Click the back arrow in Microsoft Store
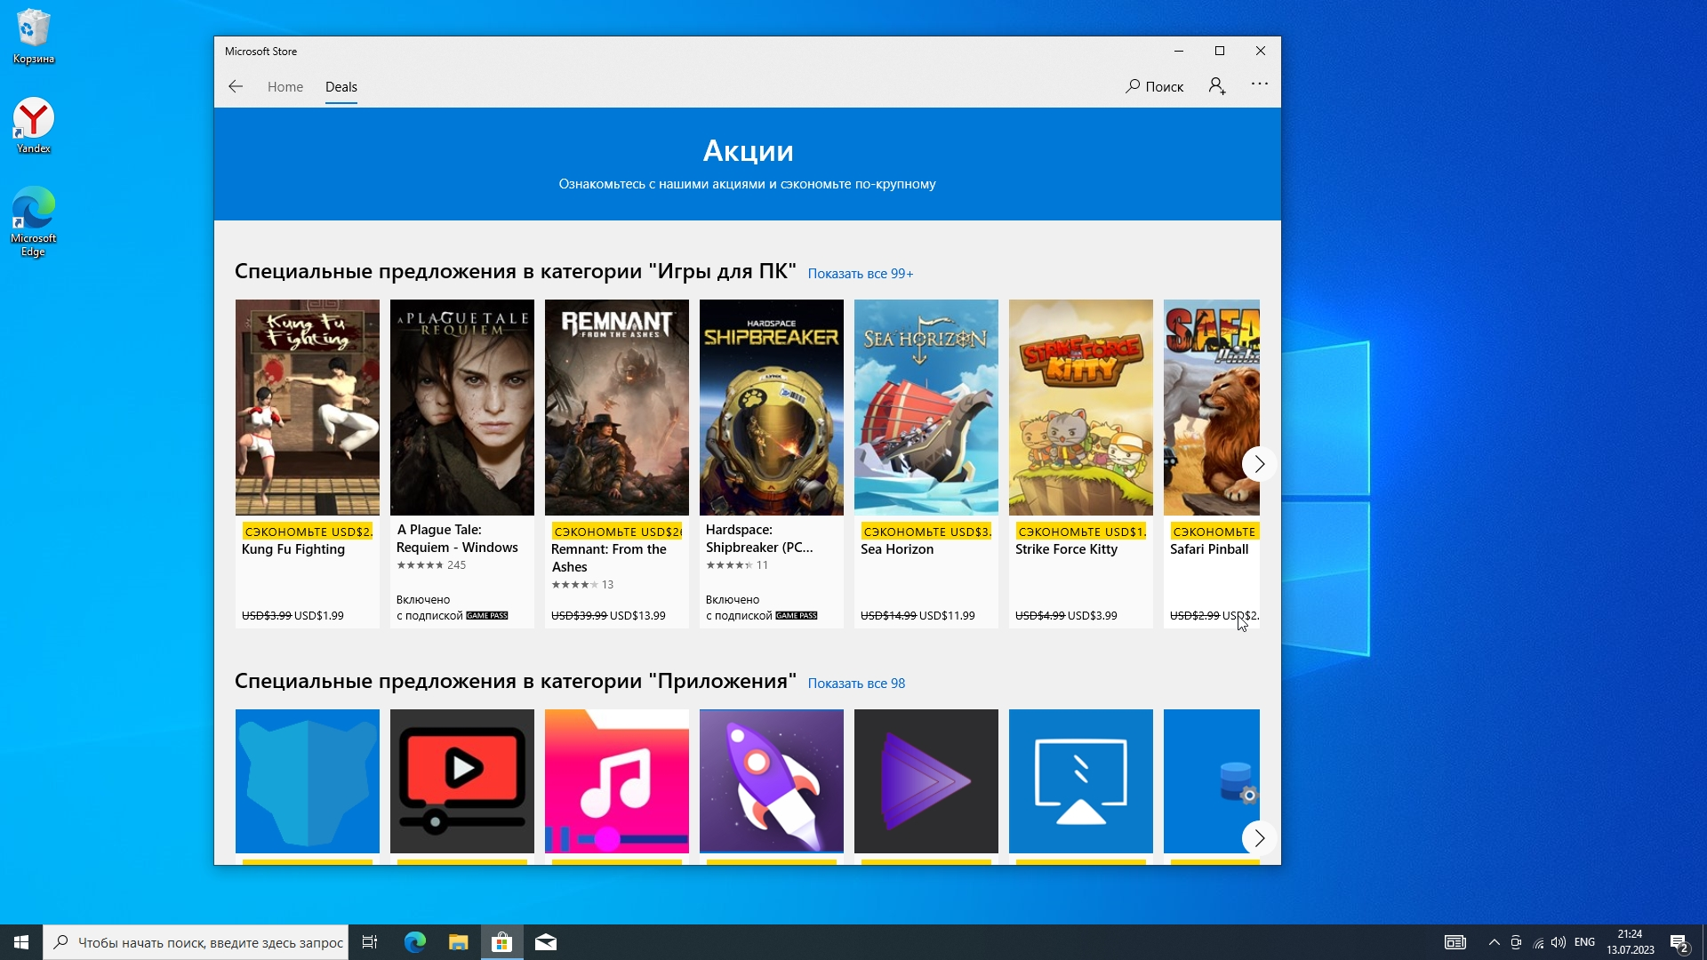The height and width of the screenshot is (960, 1707). pos(236,86)
